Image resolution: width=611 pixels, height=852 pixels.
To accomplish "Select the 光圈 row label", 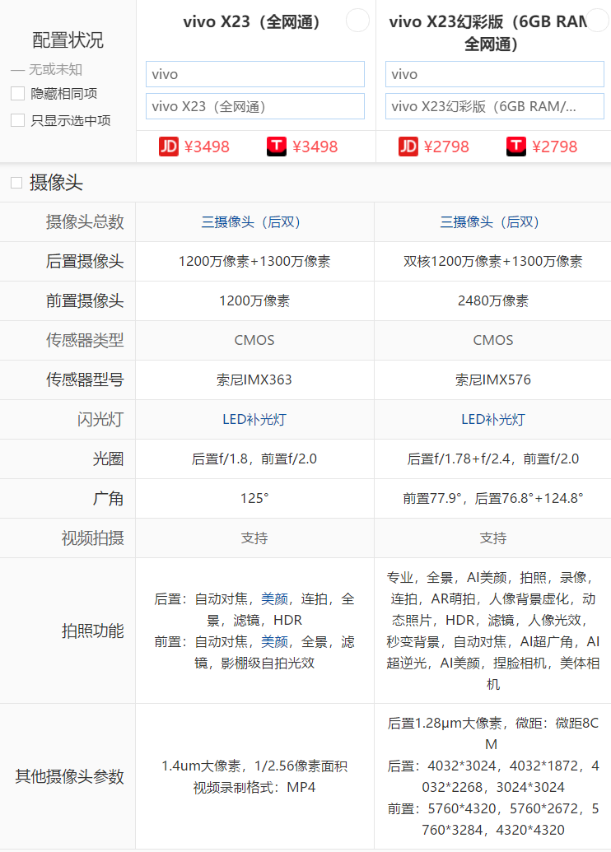I will point(108,459).
